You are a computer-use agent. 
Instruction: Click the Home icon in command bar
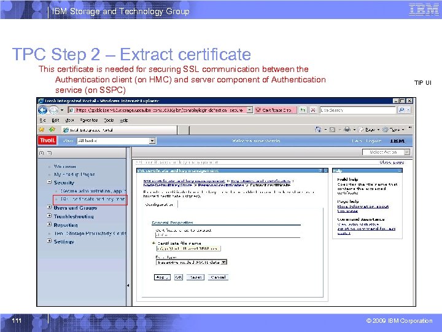tap(318, 130)
